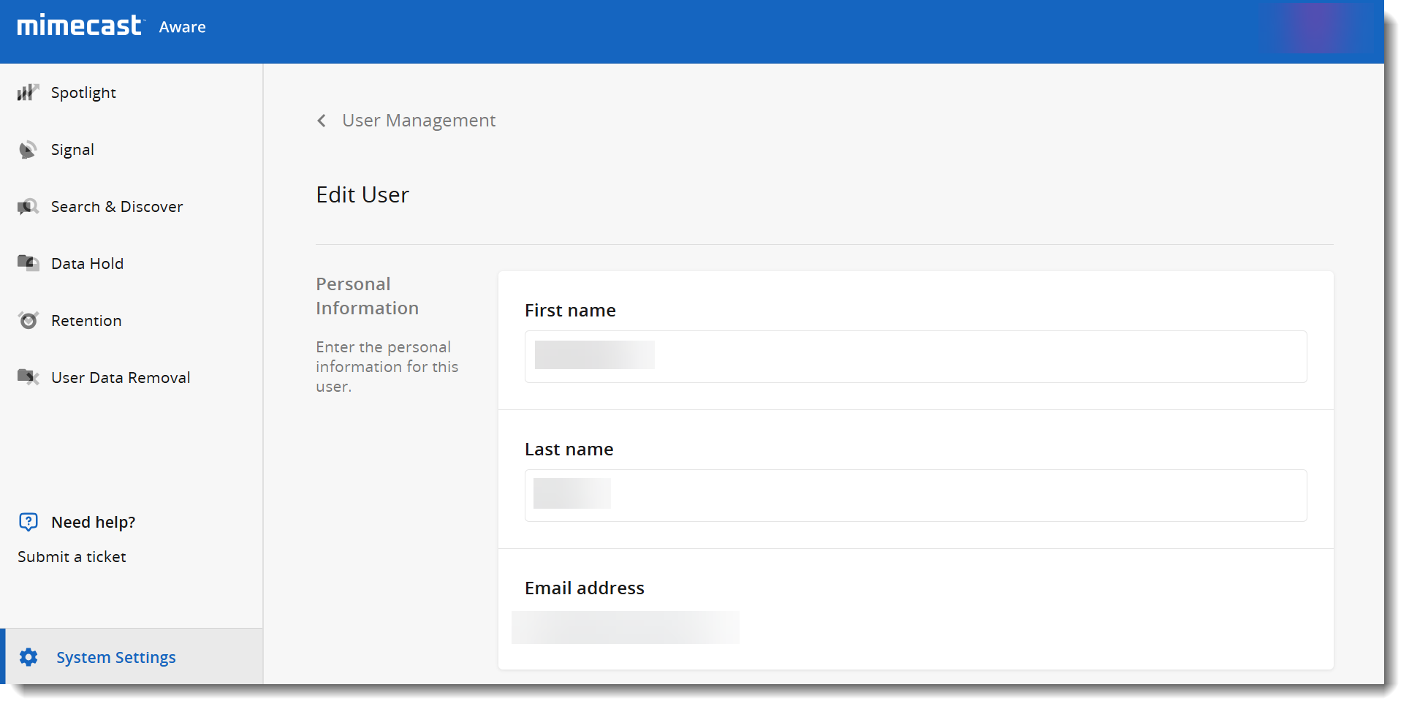Screen dimensions: 1409x709
Task: Click the Data Hold folder icon
Action: point(28,263)
